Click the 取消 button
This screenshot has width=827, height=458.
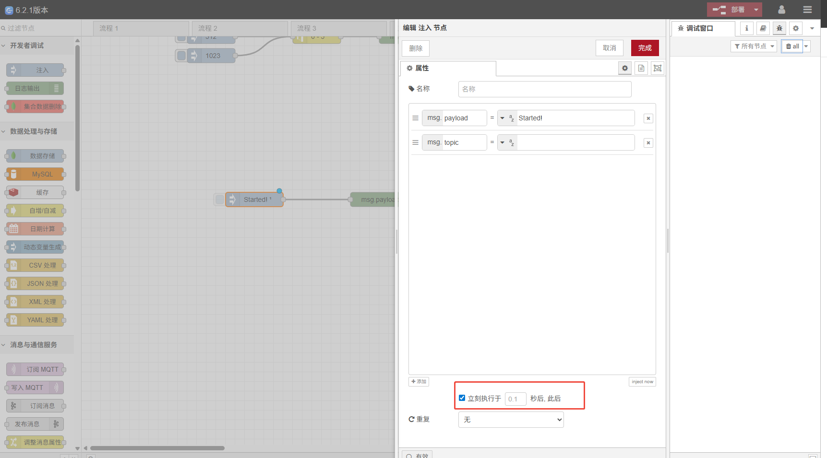coord(609,48)
